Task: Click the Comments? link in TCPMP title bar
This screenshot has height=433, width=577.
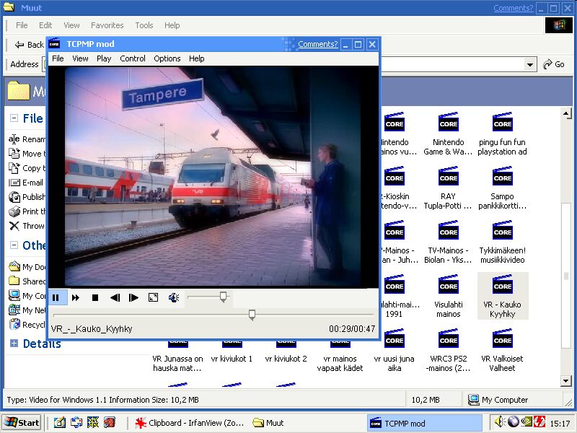Action: [317, 44]
